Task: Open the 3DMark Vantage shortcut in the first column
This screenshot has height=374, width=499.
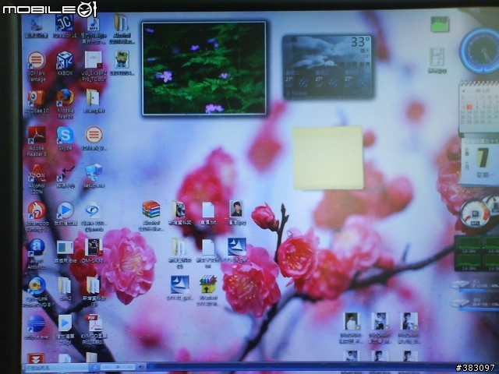Action: pyautogui.click(x=37, y=60)
